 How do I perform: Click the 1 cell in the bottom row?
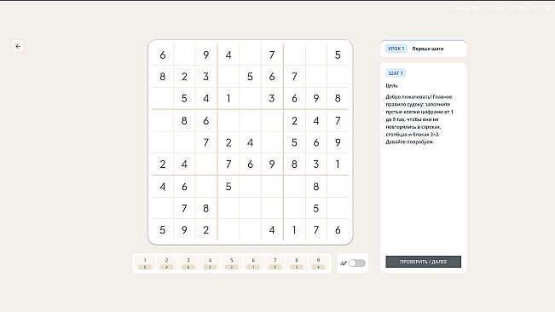294,230
